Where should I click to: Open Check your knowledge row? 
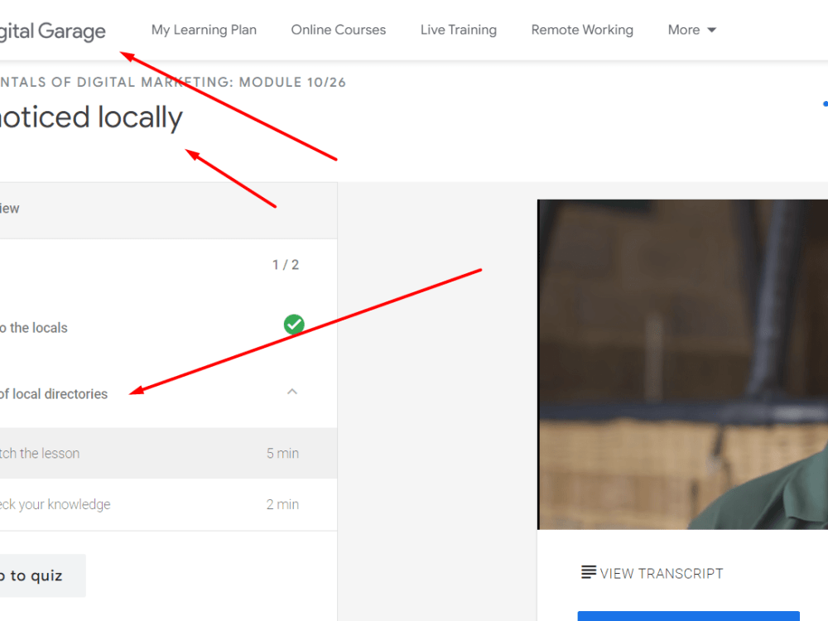click(168, 504)
